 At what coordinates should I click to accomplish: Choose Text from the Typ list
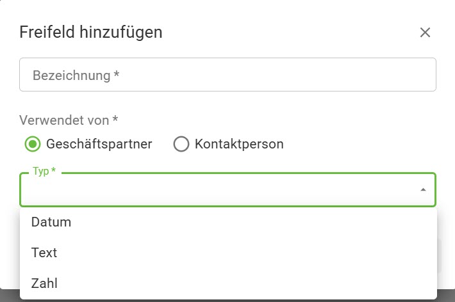44,253
